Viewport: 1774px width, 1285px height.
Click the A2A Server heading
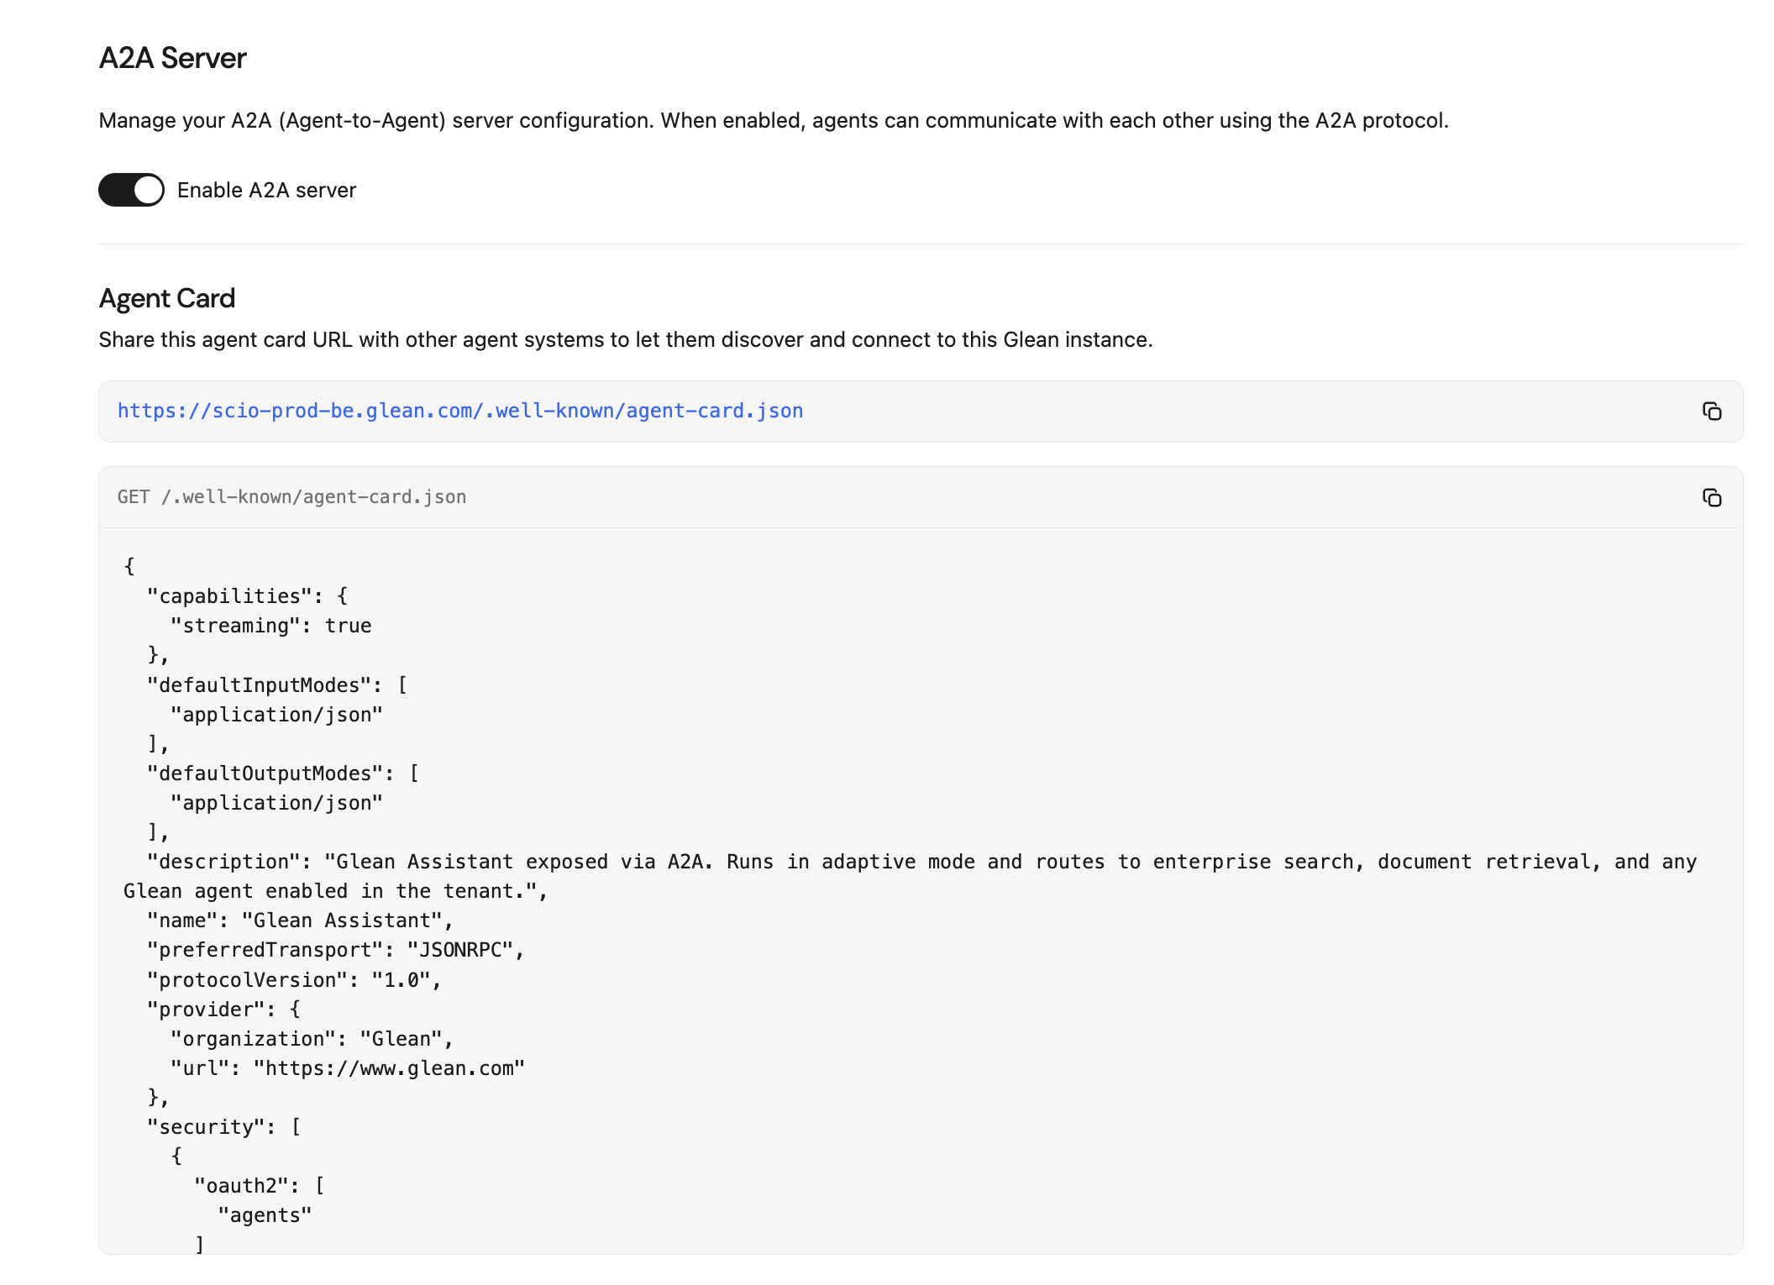pos(173,58)
